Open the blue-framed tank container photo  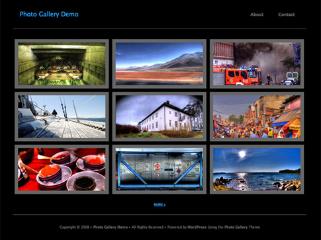coord(160,169)
